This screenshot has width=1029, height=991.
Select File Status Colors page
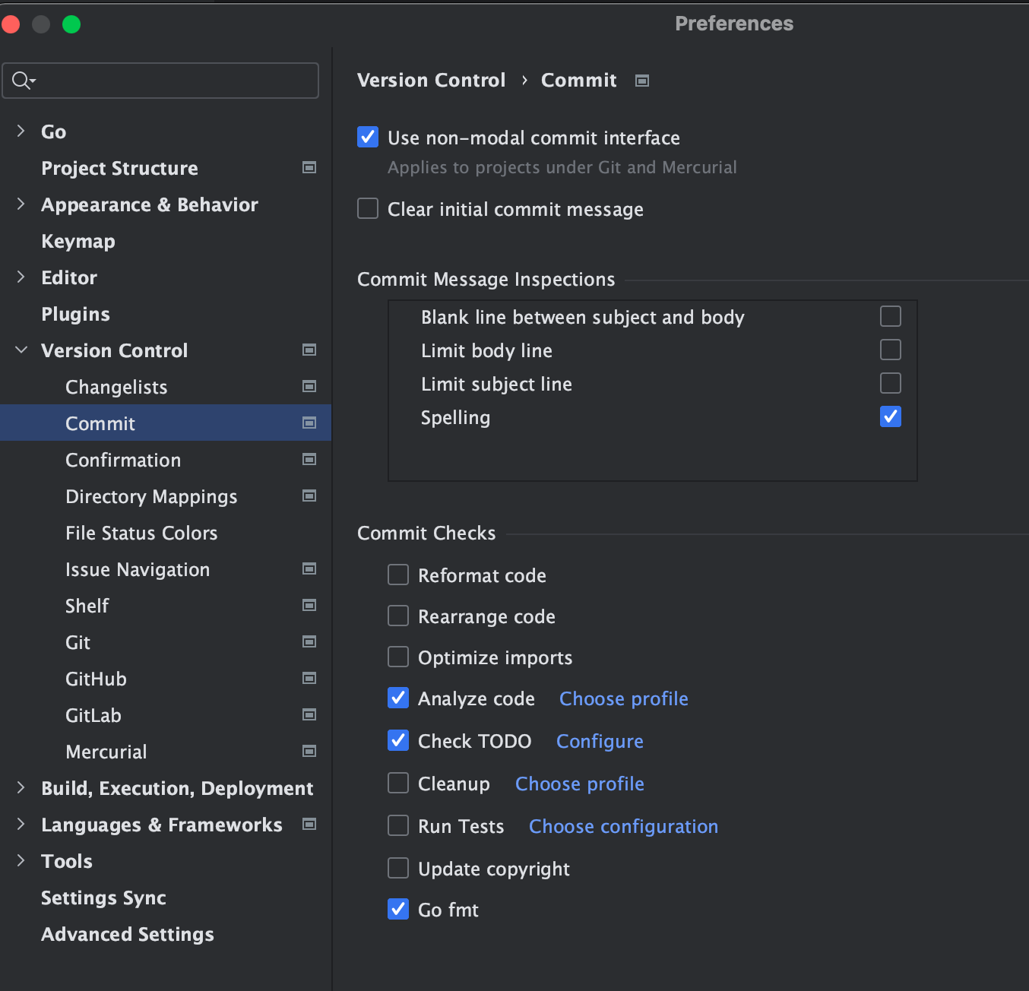141,533
